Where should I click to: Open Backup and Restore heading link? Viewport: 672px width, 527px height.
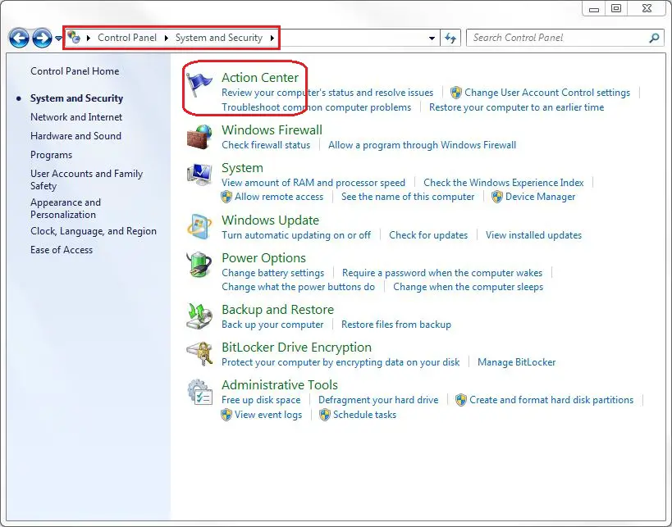(x=277, y=310)
